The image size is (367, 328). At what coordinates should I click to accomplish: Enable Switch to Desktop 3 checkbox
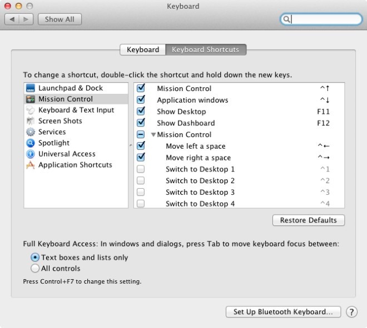point(141,192)
